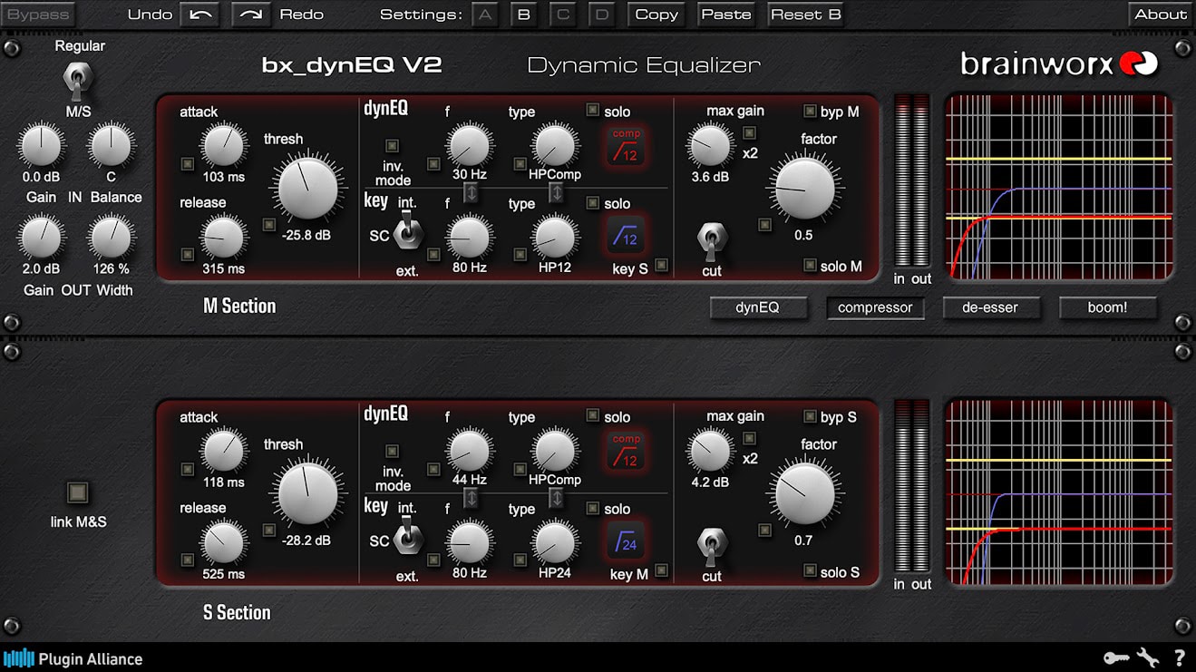Click the Redo arrow icon
The width and height of the screenshot is (1196, 672).
251,14
